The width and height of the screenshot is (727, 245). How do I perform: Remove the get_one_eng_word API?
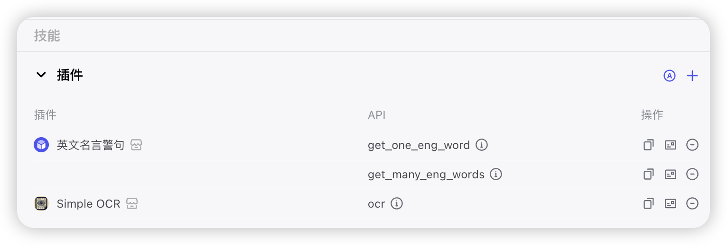click(692, 145)
